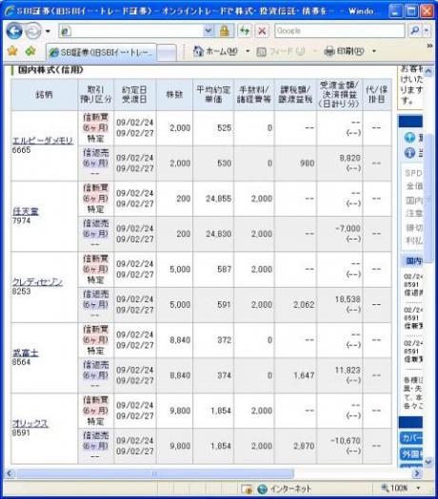Open the エルピーダメモリ stock link
Viewport: 438px width, 499px height.
tap(43, 141)
